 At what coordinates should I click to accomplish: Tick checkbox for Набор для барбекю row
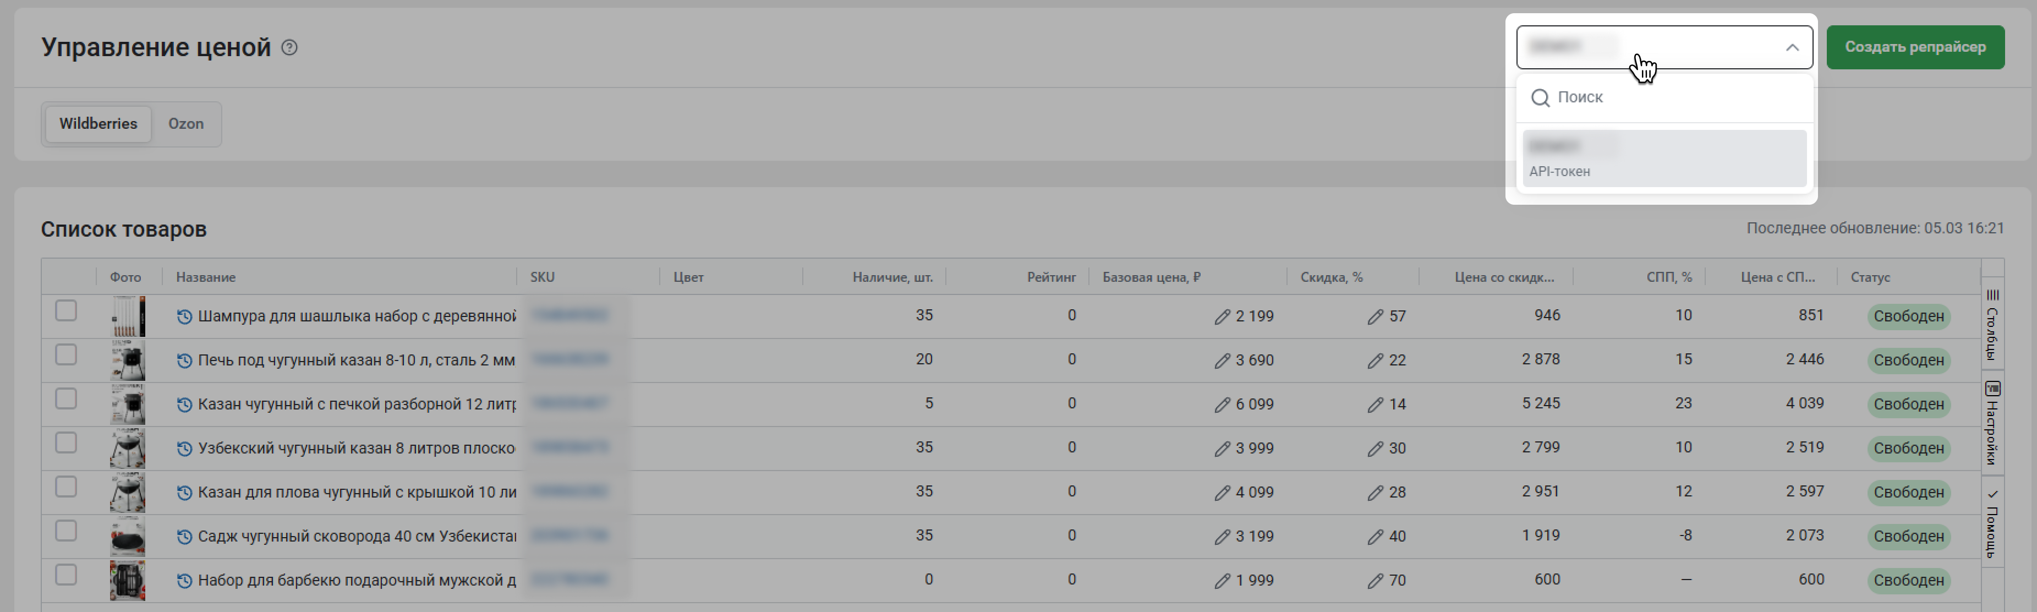(x=67, y=575)
